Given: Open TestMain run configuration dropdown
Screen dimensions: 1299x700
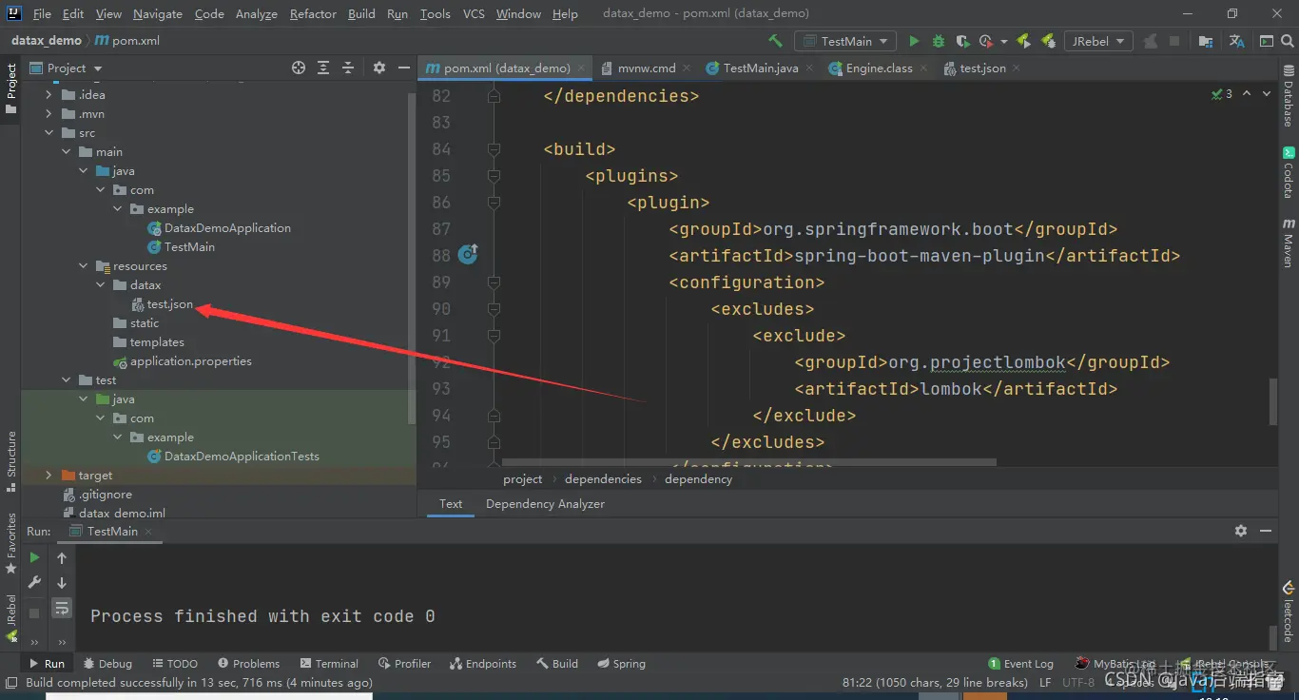Looking at the screenshot, I should pyautogui.click(x=845, y=41).
